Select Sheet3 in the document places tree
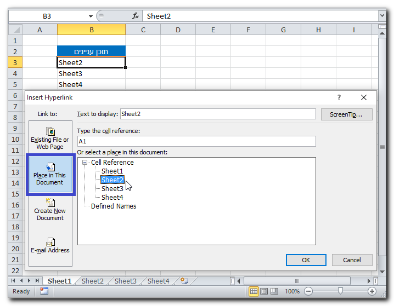394x306 pixels. point(112,189)
